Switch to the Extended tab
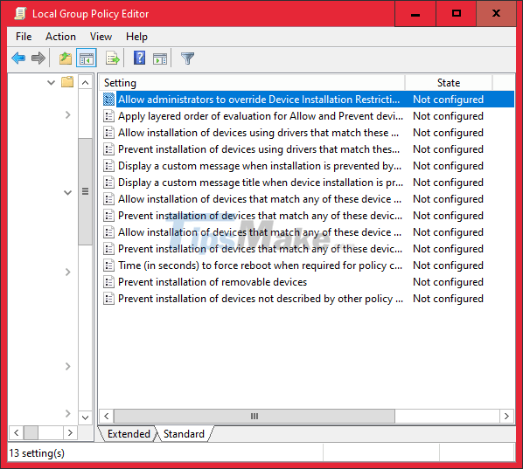This screenshot has width=523, height=469. [x=129, y=434]
